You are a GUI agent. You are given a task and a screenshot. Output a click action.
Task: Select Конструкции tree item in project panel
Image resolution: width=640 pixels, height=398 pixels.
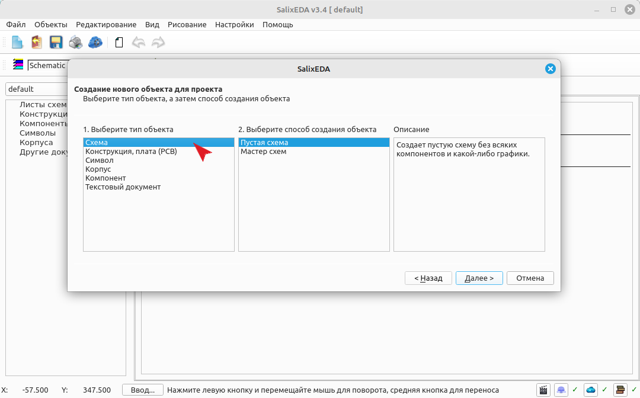pos(43,114)
